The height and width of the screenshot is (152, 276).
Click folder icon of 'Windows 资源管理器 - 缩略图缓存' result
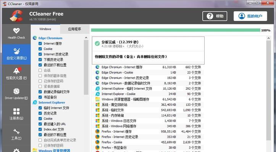tap(97, 99)
